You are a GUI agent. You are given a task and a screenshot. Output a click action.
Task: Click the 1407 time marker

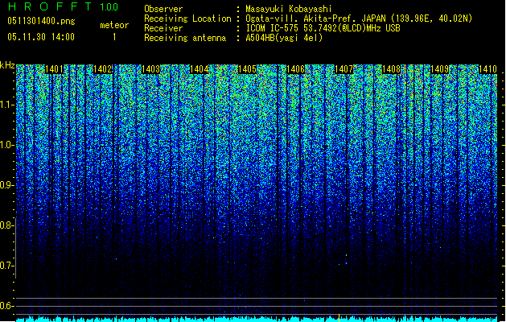pyautogui.click(x=344, y=69)
